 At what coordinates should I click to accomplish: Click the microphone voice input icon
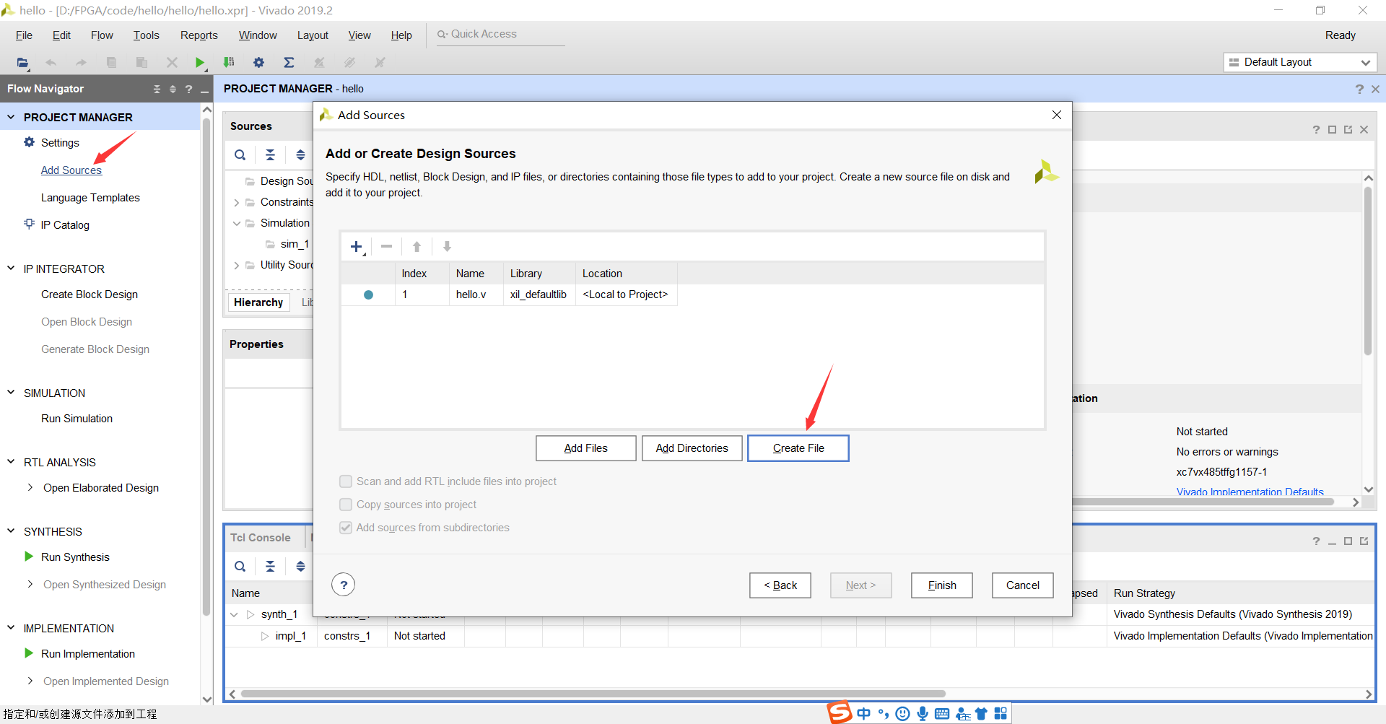click(x=923, y=714)
